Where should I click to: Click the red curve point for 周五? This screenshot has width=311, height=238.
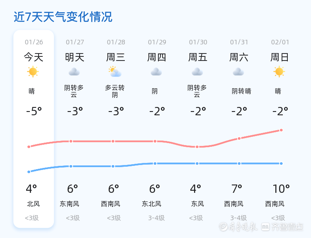tap(197, 147)
